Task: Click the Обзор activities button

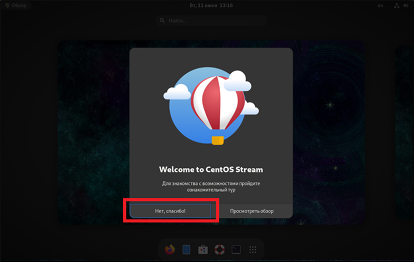Action: click(16, 5)
